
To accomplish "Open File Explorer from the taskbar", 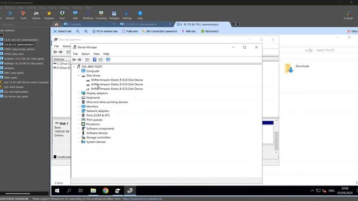I will point(93,190).
